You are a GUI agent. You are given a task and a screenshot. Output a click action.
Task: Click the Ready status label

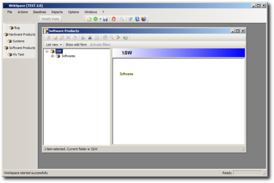tap(227, 173)
